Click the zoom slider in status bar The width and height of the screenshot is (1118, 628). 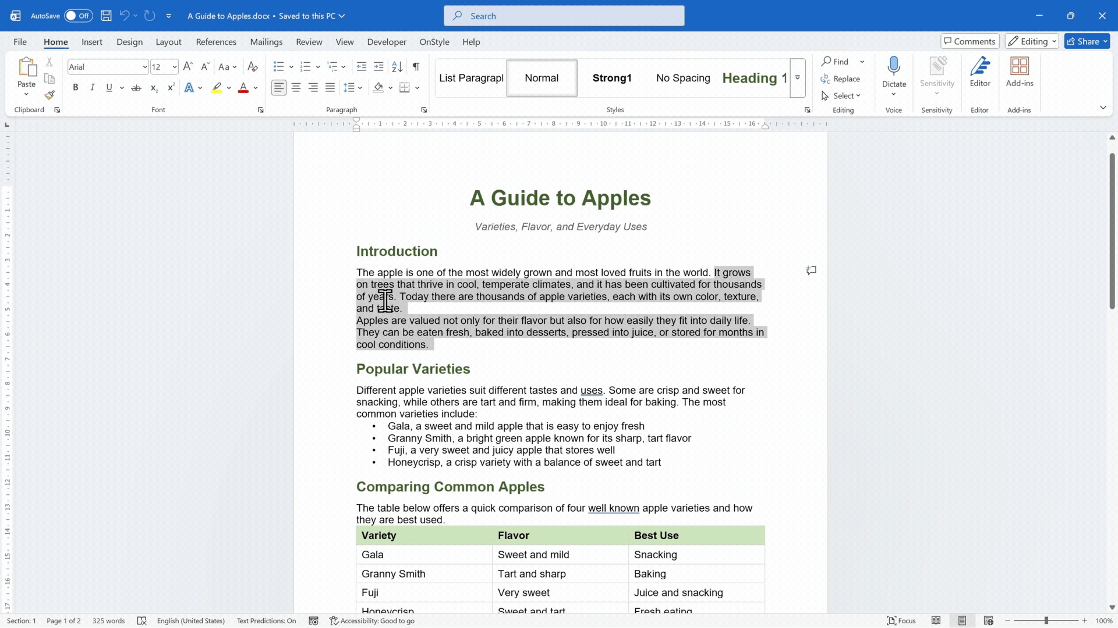point(1046,621)
